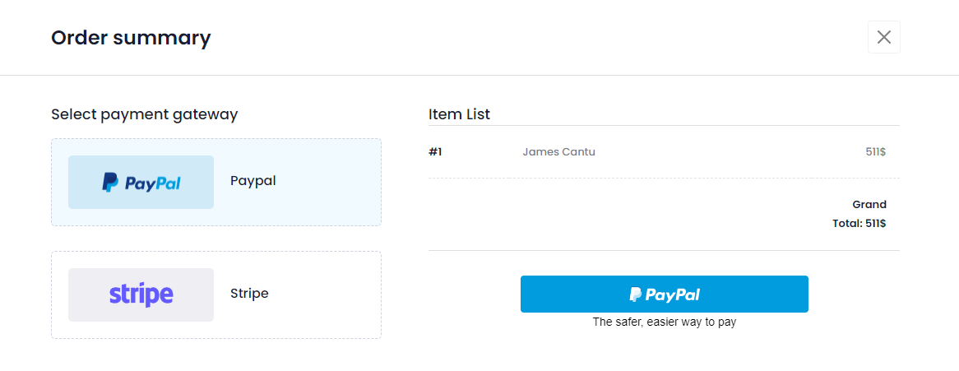This screenshot has height=371, width=959.
Task: Select Stripe payment gateway option
Action: coord(215,294)
